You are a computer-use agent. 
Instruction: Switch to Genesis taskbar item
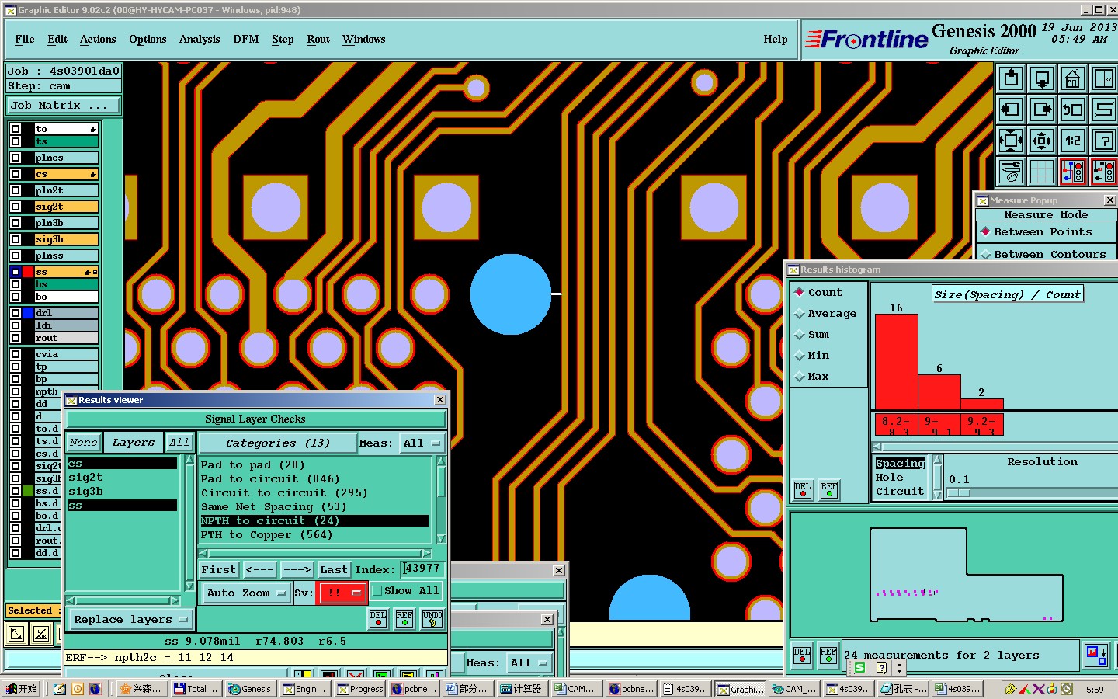[x=249, y=689]
